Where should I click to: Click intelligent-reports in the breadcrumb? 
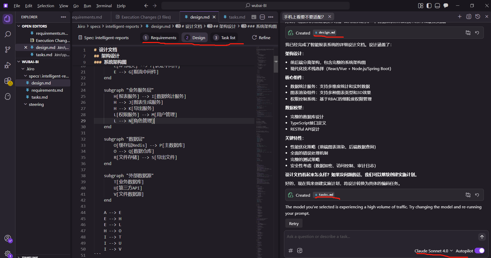pos(122,26)
